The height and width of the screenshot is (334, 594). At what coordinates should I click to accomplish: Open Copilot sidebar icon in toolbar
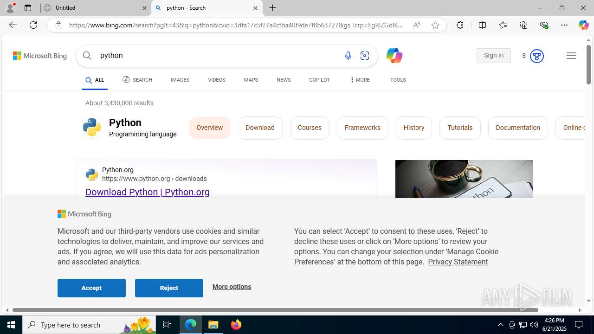[x=583, y=25]
